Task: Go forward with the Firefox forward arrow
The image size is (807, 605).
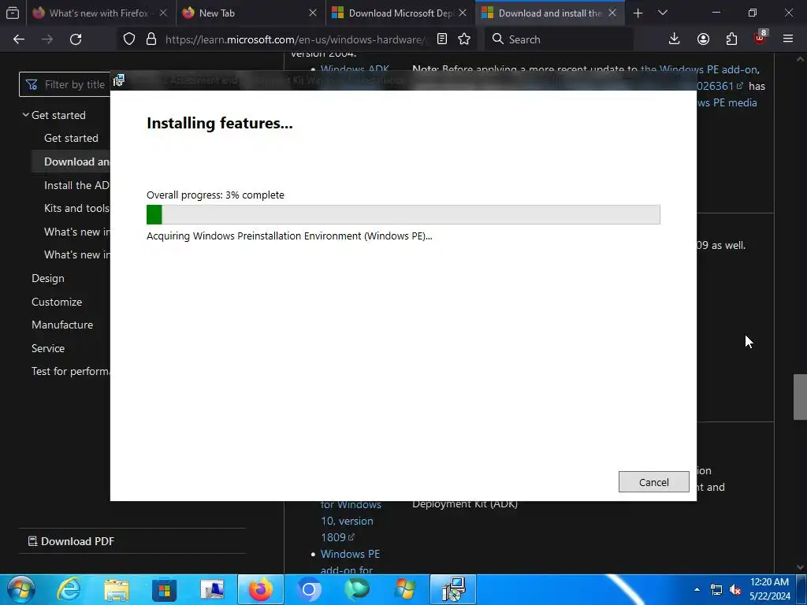Action: point(47,39)
